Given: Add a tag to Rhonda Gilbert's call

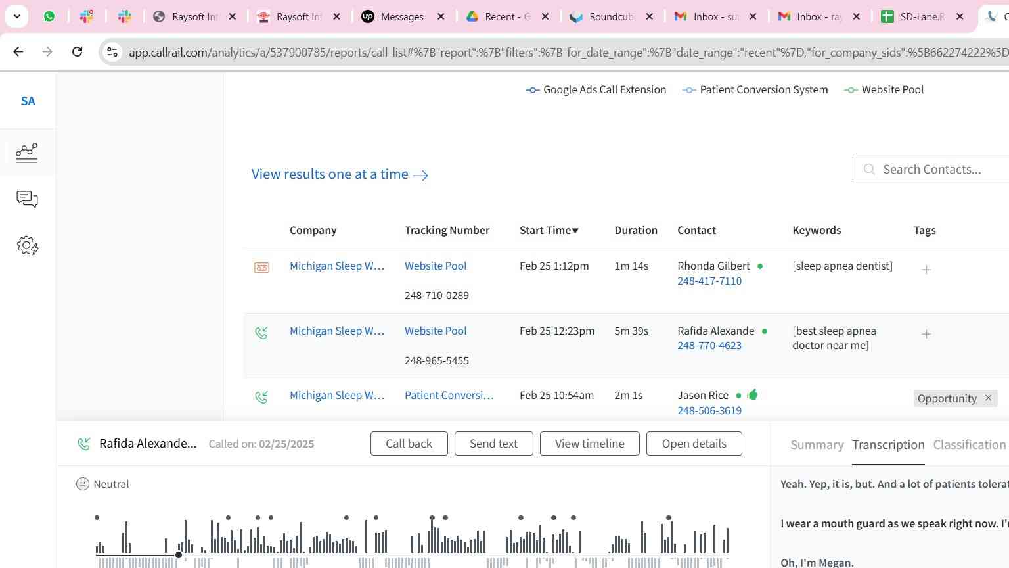Looking at the screenshot, I should pos(926,270).
